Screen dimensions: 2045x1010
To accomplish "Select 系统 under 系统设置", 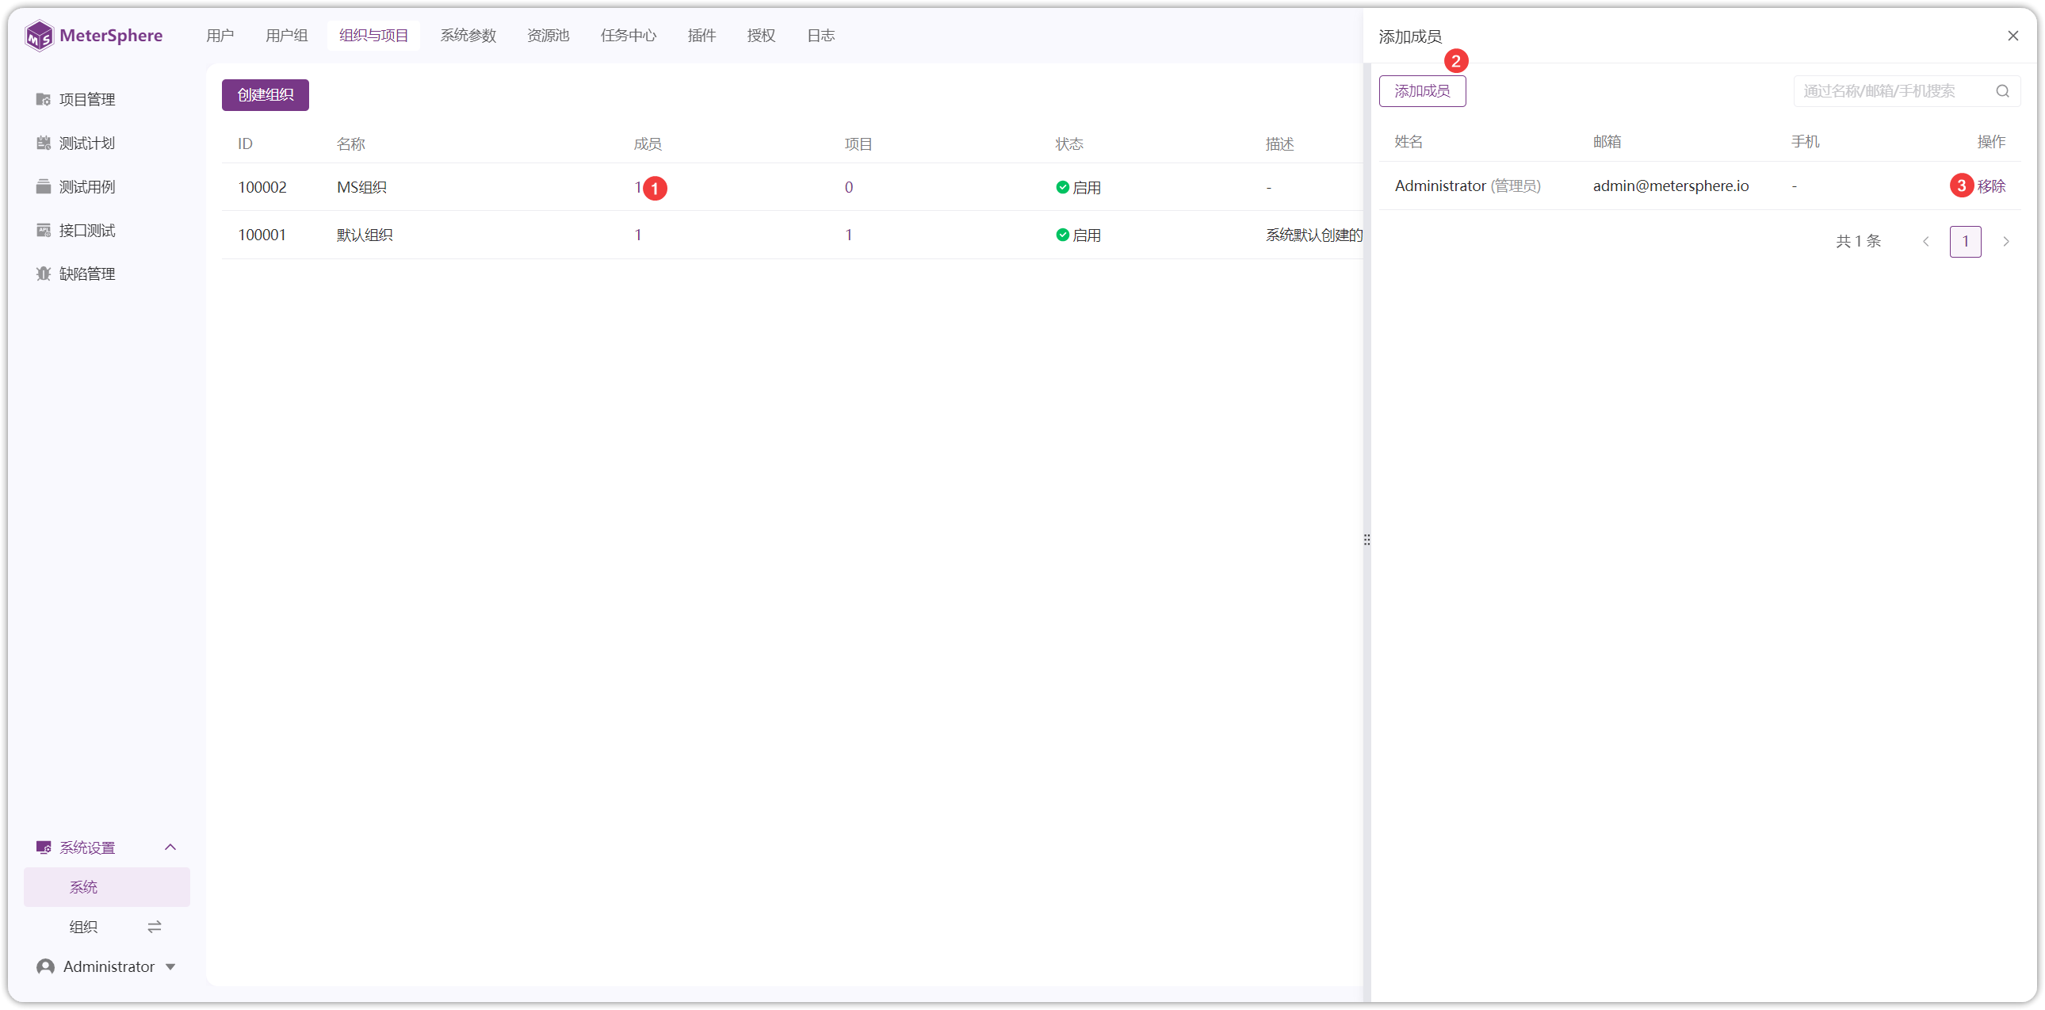I will tap(107, 887).
